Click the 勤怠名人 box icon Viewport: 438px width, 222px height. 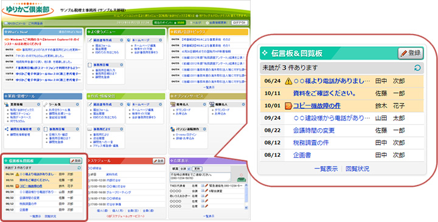pos(173,105)
